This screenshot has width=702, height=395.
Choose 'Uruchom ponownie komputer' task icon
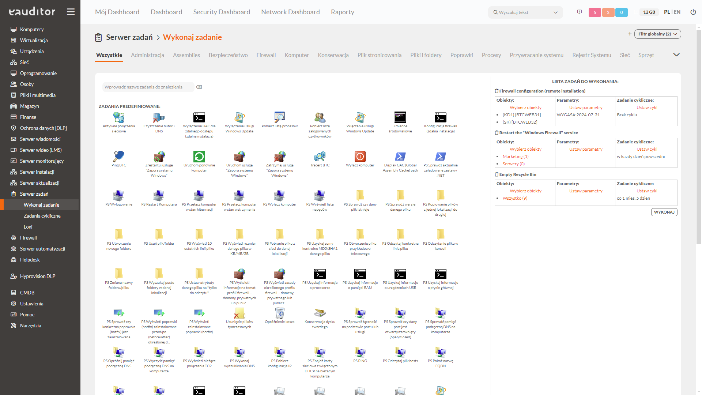199,157
